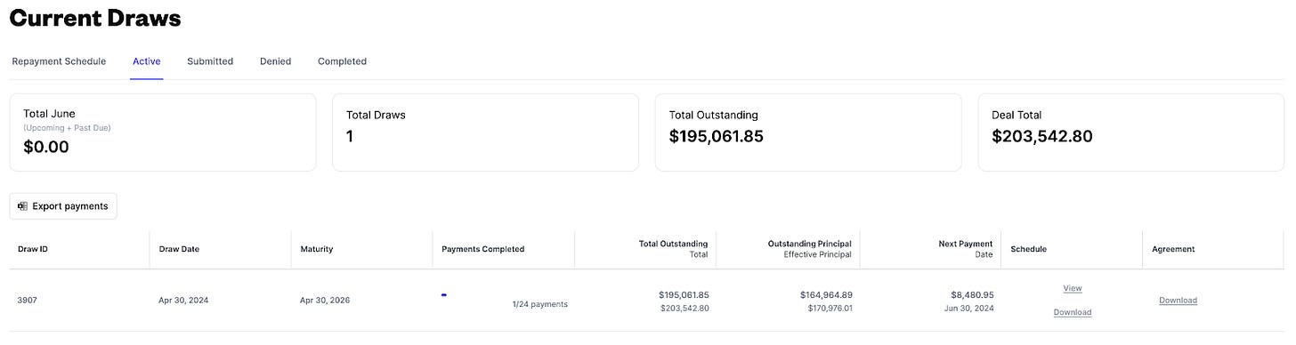Click the Draw ID column header
The height and width of the screenshot is (345, 1296).
coord(33,249)
